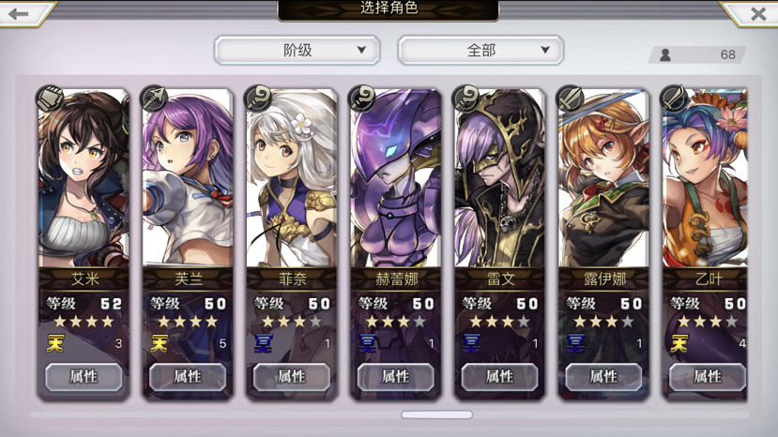The height and width of the screenshot is (437, 778).
Task: Close the 选择角色 screen with the X
Action: pos(758,14)
